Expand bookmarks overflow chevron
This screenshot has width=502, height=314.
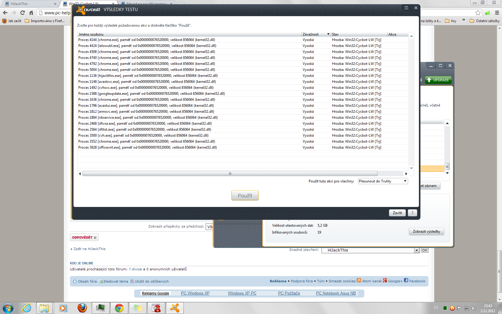[463, 21]
